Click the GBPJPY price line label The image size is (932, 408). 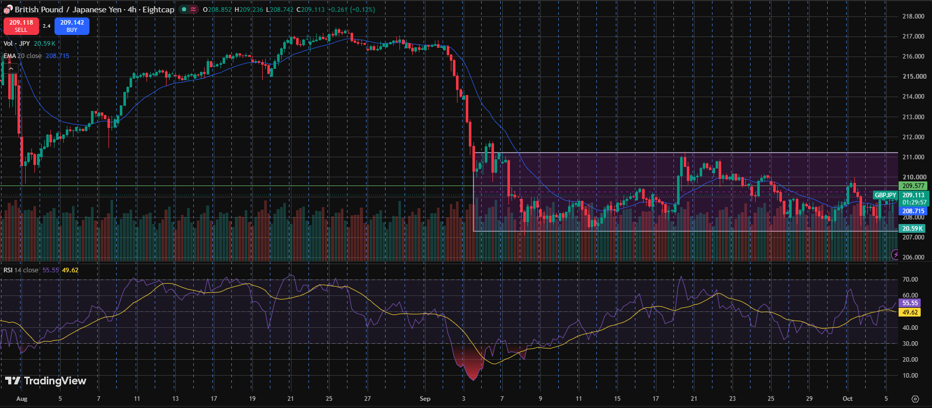[885, 195]
